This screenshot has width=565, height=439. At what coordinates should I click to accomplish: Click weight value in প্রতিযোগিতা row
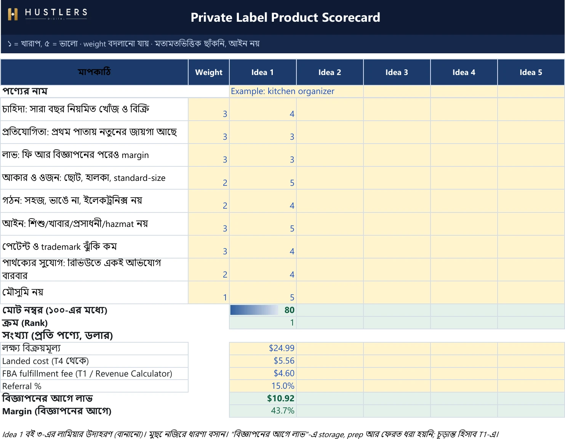pyautogui.click(x=209, y=132)
